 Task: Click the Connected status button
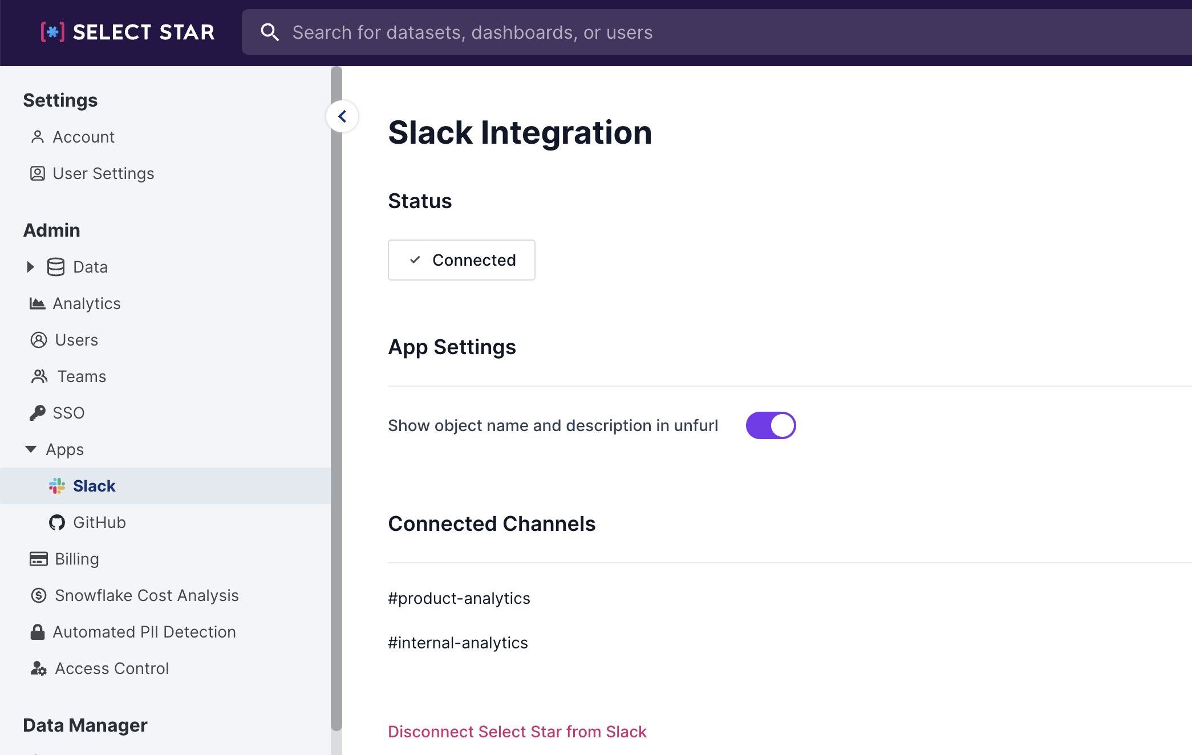click(x=461, y=260)
